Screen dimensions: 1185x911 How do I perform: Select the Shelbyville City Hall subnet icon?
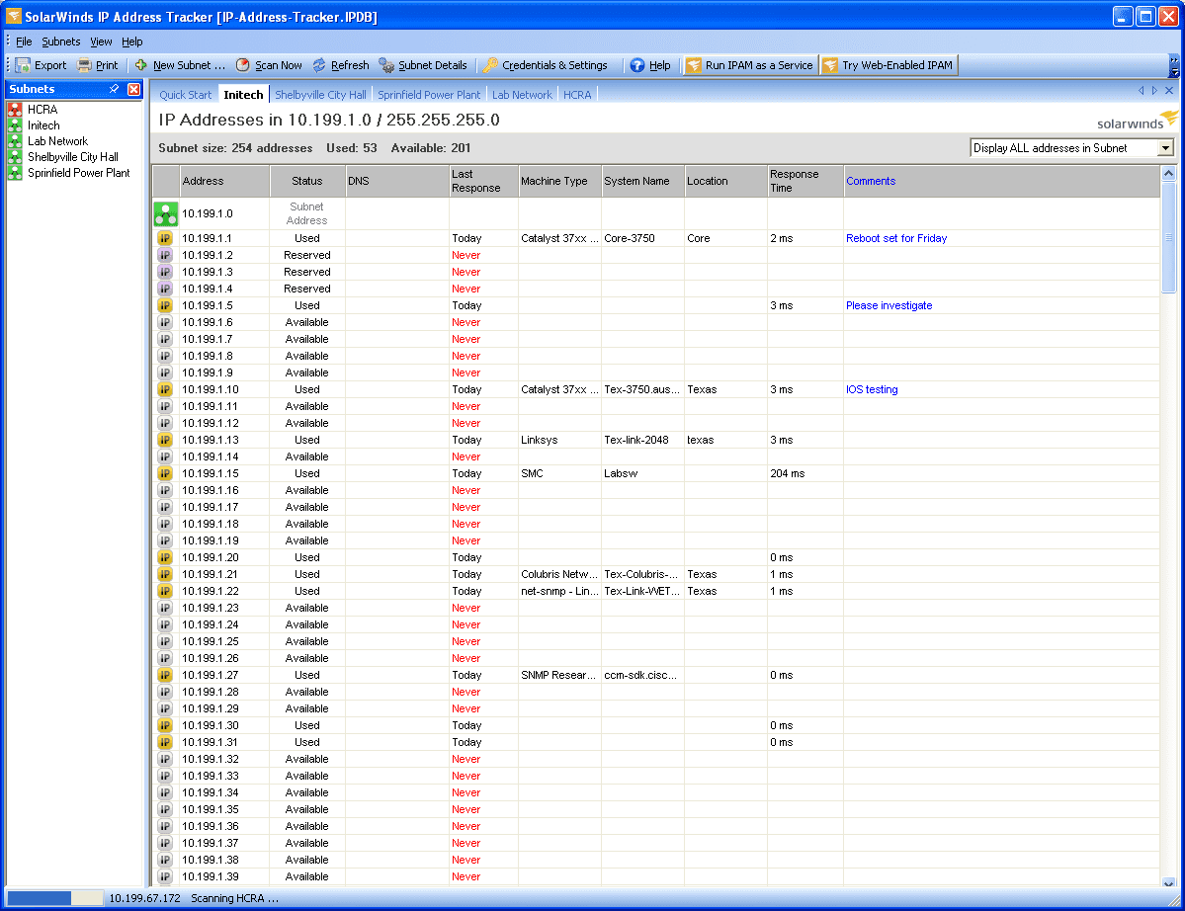[15, 157]
